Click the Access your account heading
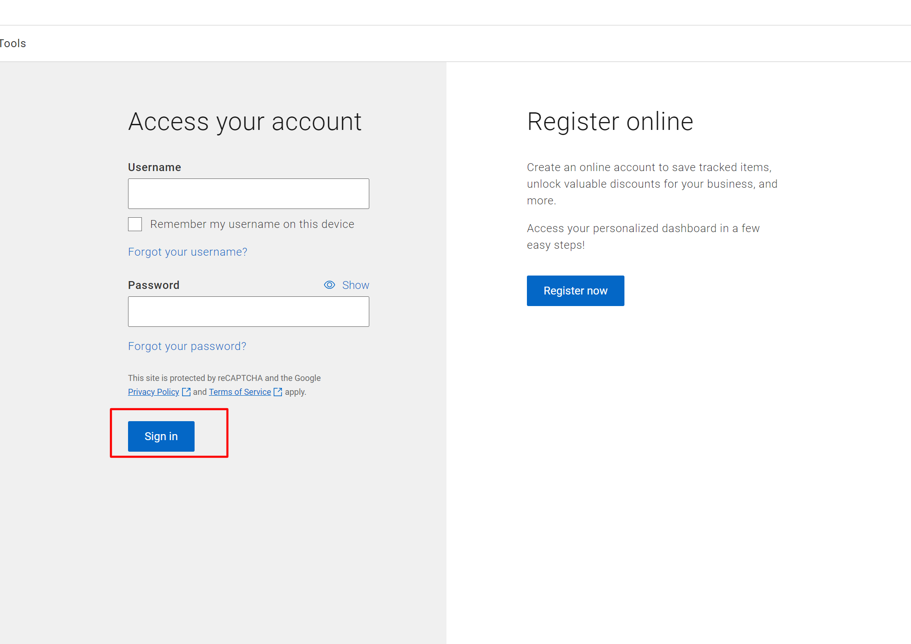The height and width of the screenshot is (644, 911). [245, 122]
